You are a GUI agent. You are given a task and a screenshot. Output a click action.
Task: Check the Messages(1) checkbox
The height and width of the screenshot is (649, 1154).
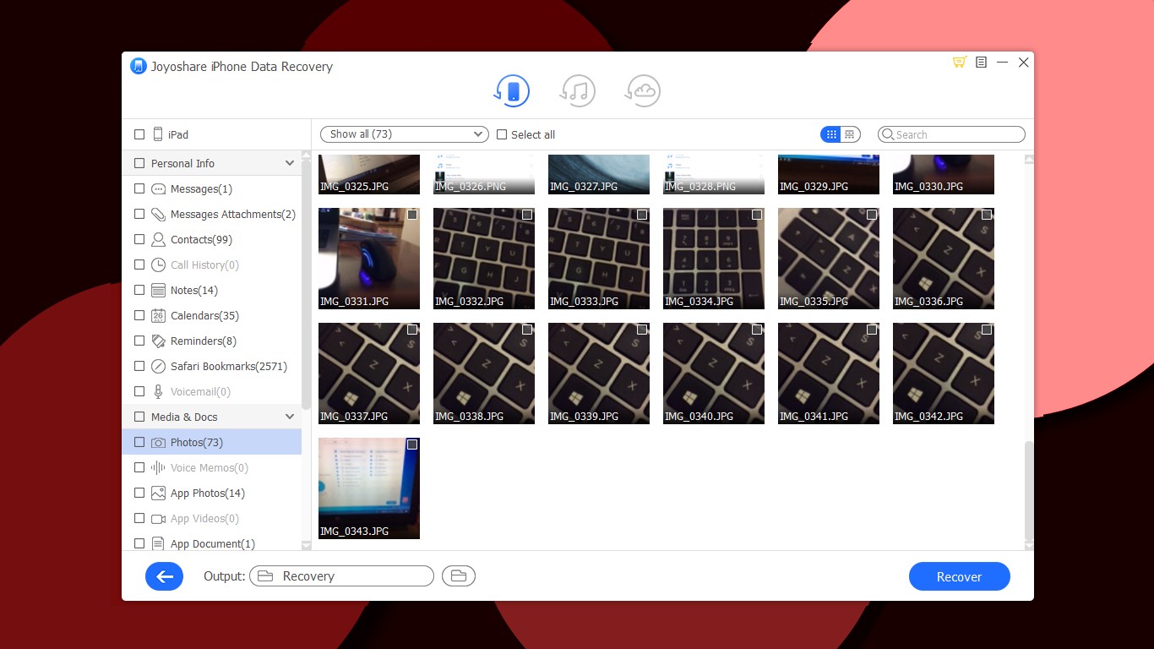point(139,189)
